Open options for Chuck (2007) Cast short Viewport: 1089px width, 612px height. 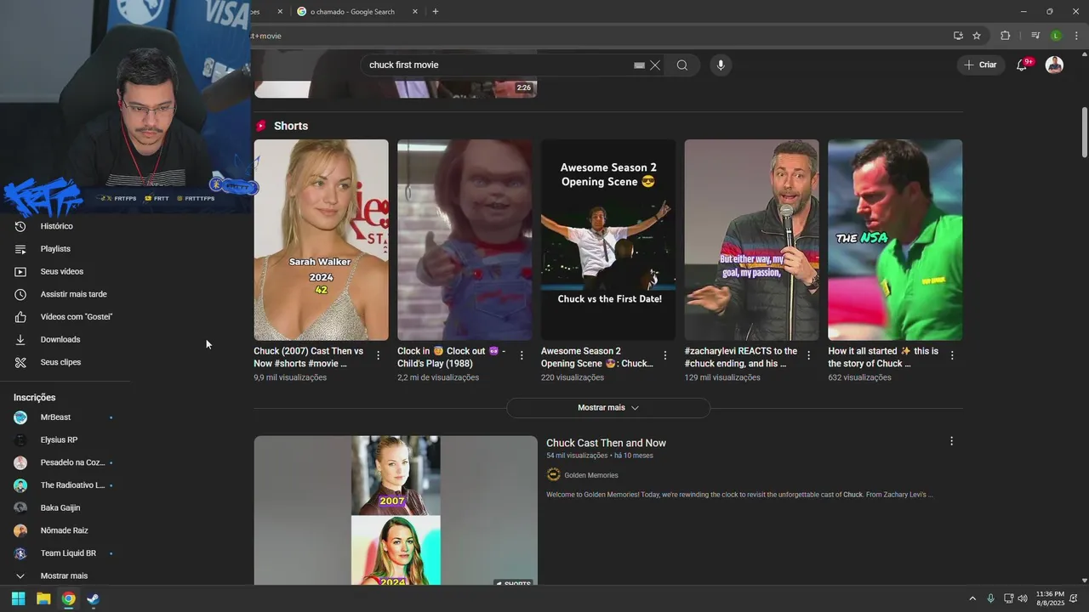pos(379,355)
